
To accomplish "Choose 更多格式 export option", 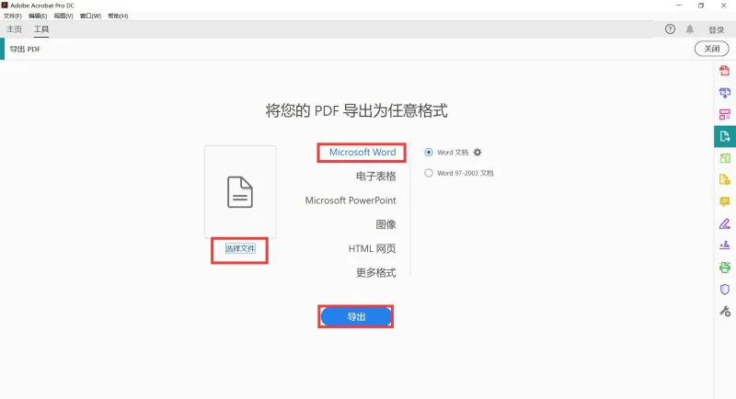I will (x=376, y=273).
